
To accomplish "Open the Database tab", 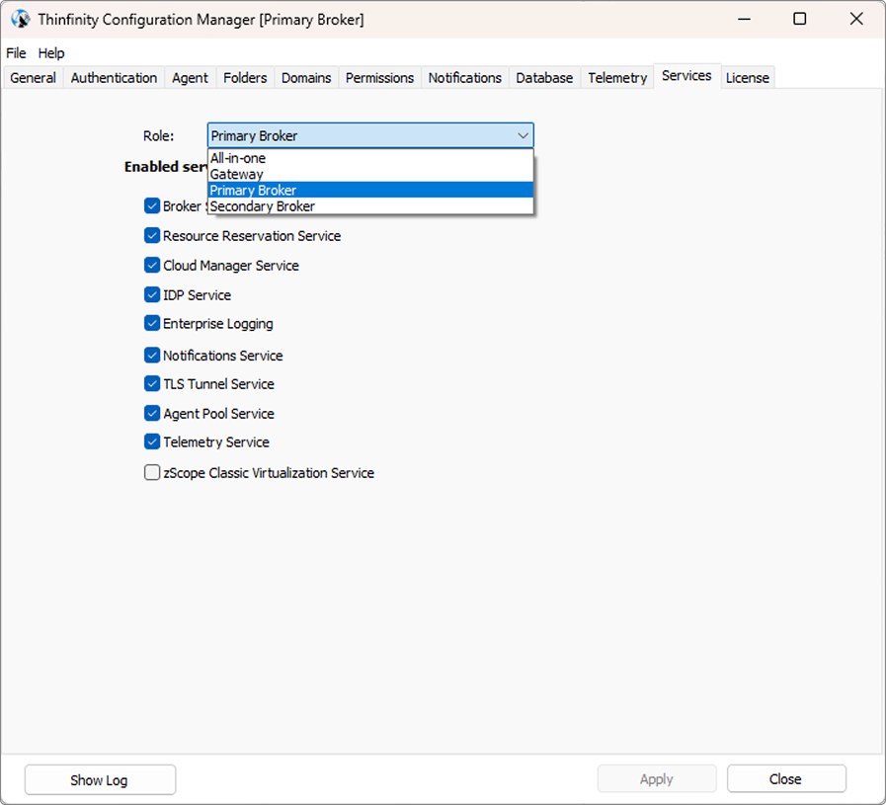I will (544, 78).
